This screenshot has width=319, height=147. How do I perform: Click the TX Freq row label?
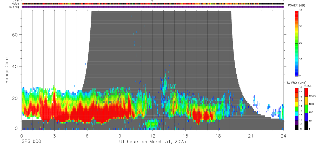(14, 7)
